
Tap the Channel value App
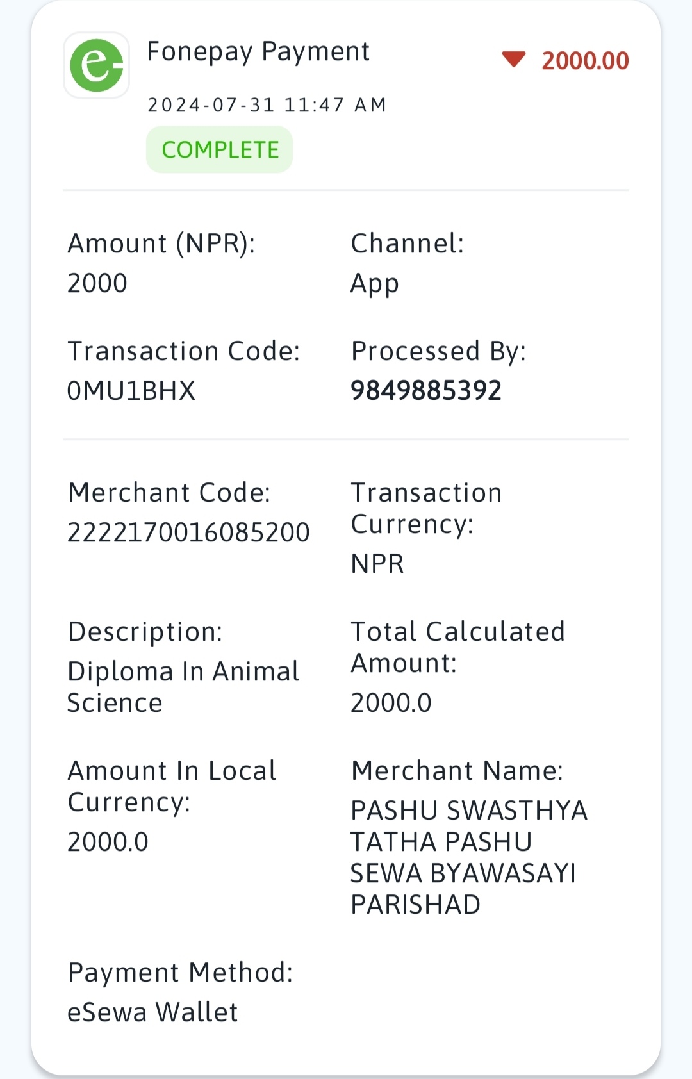[375, 284]
